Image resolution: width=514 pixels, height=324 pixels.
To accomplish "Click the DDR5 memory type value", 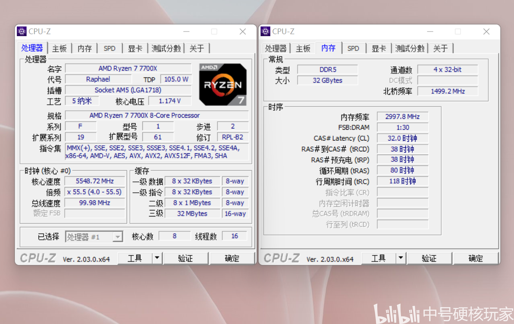I will click(x=327, y=70).
